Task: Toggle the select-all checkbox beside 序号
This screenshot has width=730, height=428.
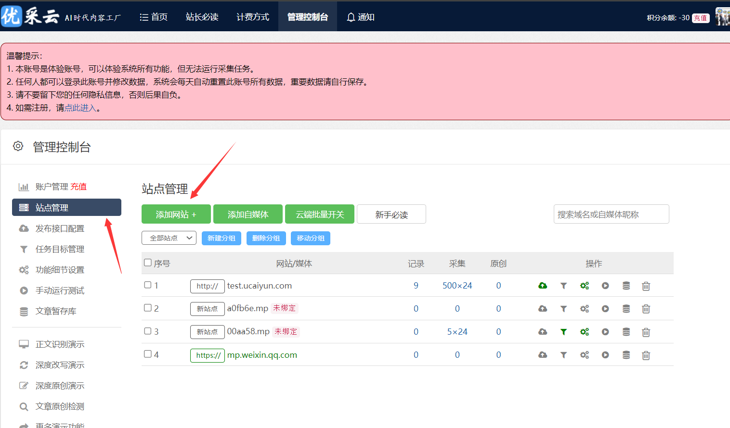Action: [x=148, y=263]
